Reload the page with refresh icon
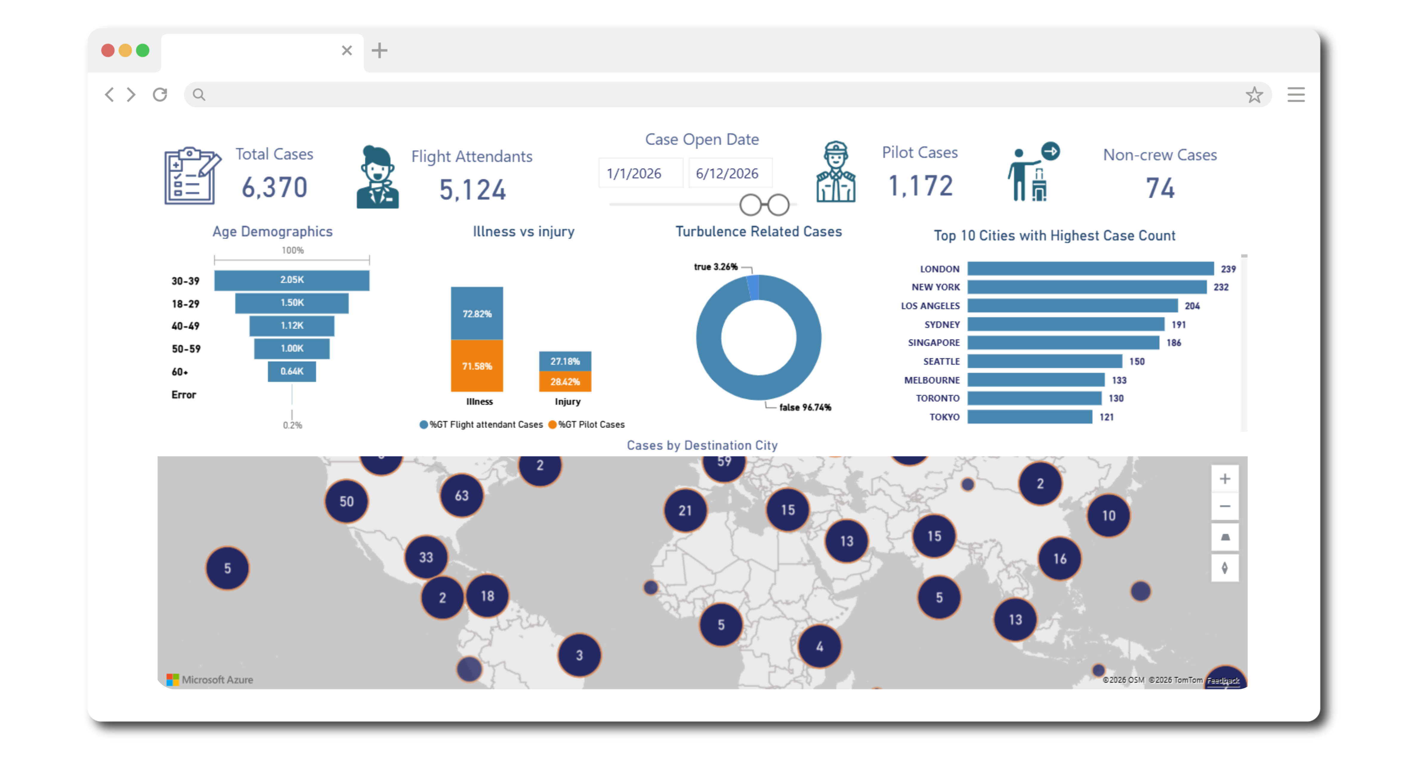Screen dimensions: 1402x764 click(160, 95)
